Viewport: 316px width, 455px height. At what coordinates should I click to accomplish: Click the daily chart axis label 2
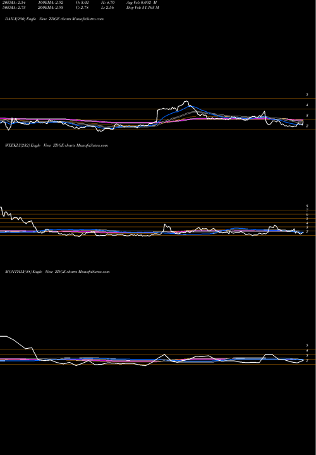[307, 126]
